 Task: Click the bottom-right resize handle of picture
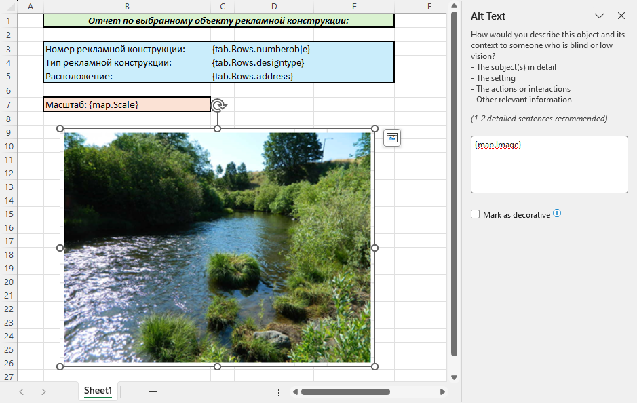[x=375, y=366]
